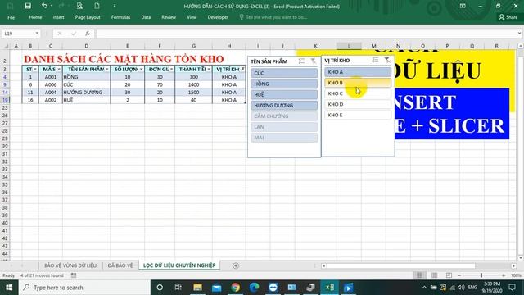Open Chrome from the Windows taskbar

(x=236, y=288)
